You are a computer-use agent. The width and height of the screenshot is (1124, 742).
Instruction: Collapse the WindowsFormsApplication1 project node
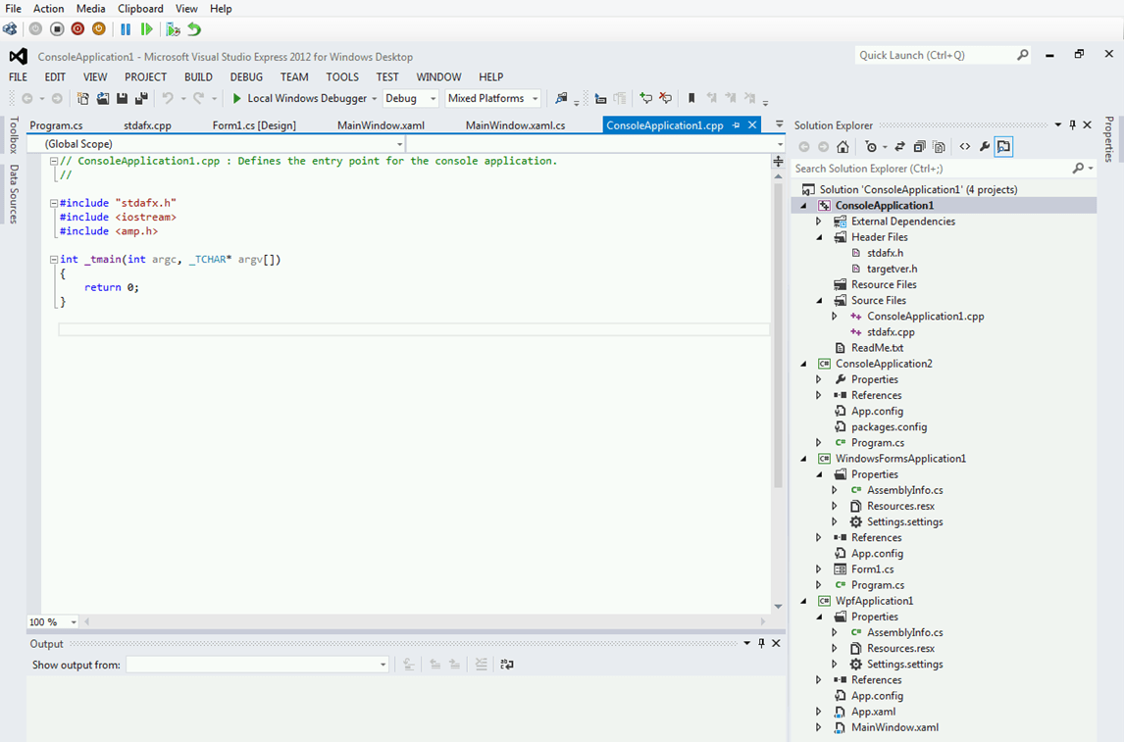pos(804,458)
